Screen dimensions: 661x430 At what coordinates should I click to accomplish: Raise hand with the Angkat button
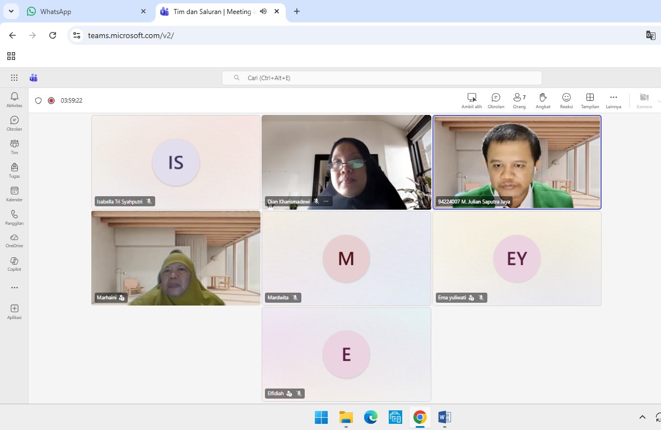click(x=542, y=100)
